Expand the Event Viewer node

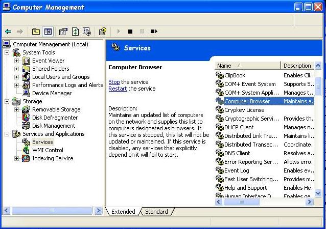pyautogui.click(x=16, y=61)
